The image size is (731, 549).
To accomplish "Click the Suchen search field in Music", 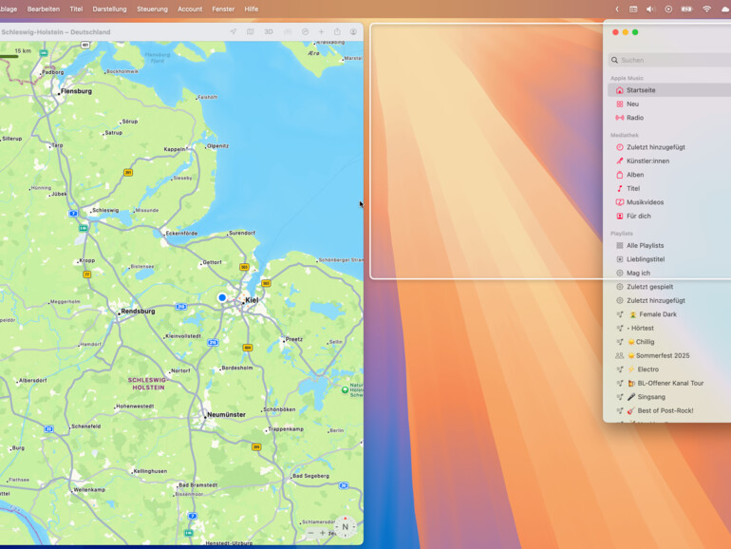I will point(669,60).
